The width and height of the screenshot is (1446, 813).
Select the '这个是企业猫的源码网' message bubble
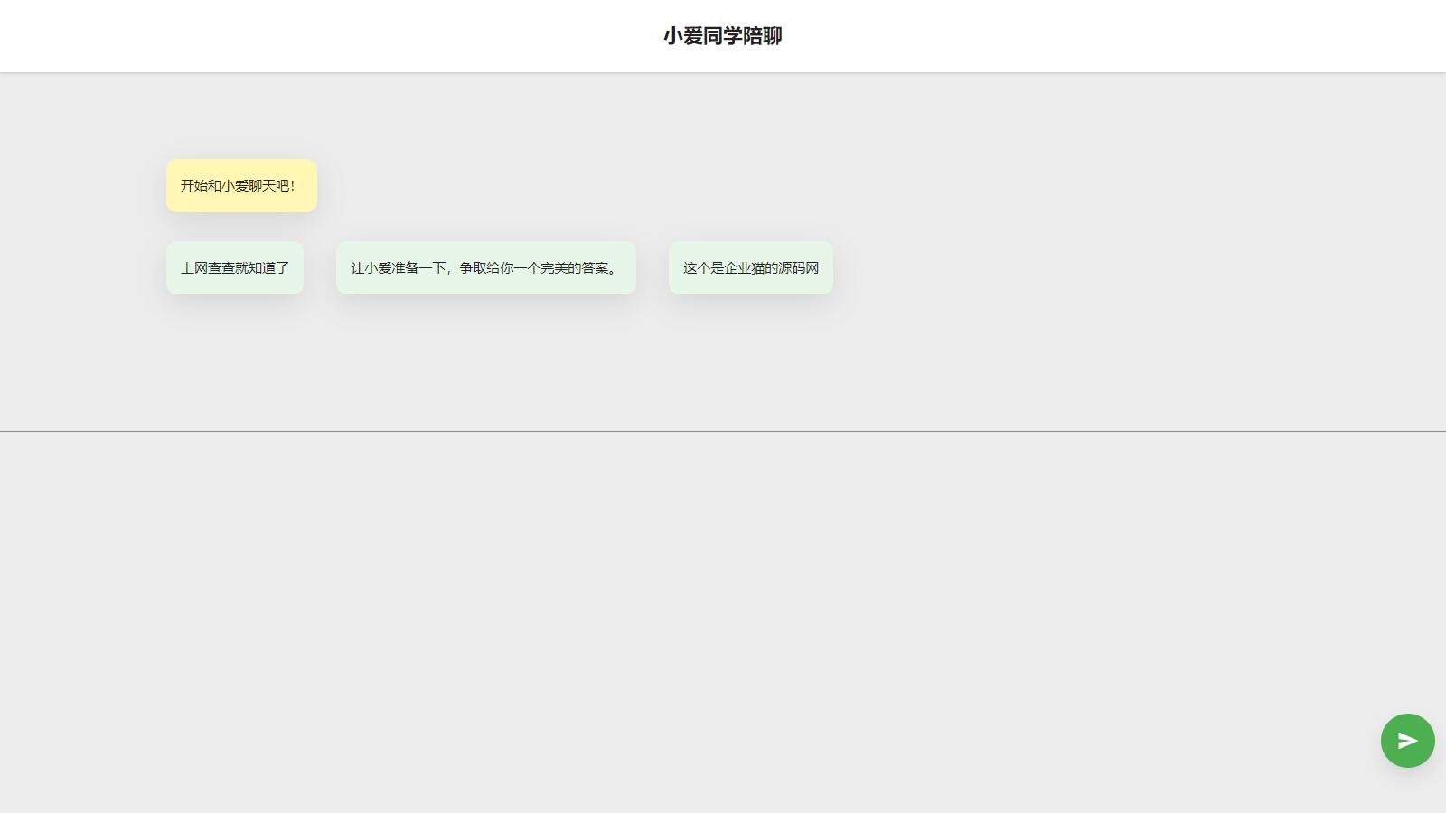[x=750, y=268]
